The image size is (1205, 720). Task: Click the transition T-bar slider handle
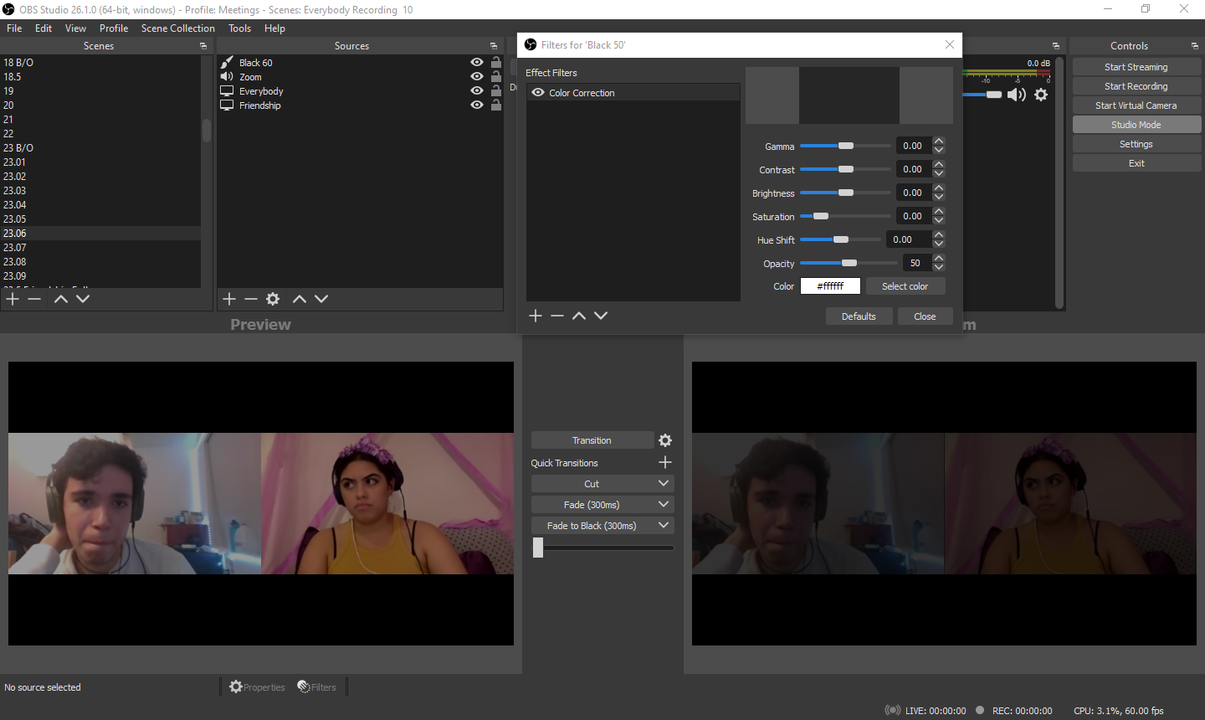point(538,548)
